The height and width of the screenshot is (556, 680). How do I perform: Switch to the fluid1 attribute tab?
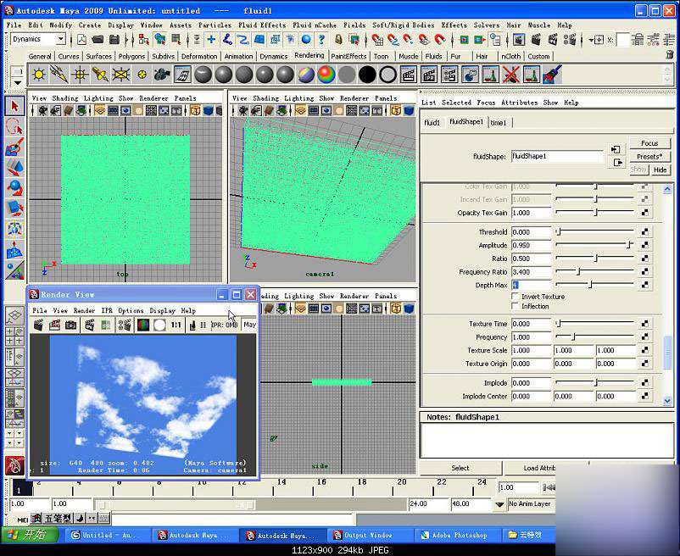(x=432, y=123)
